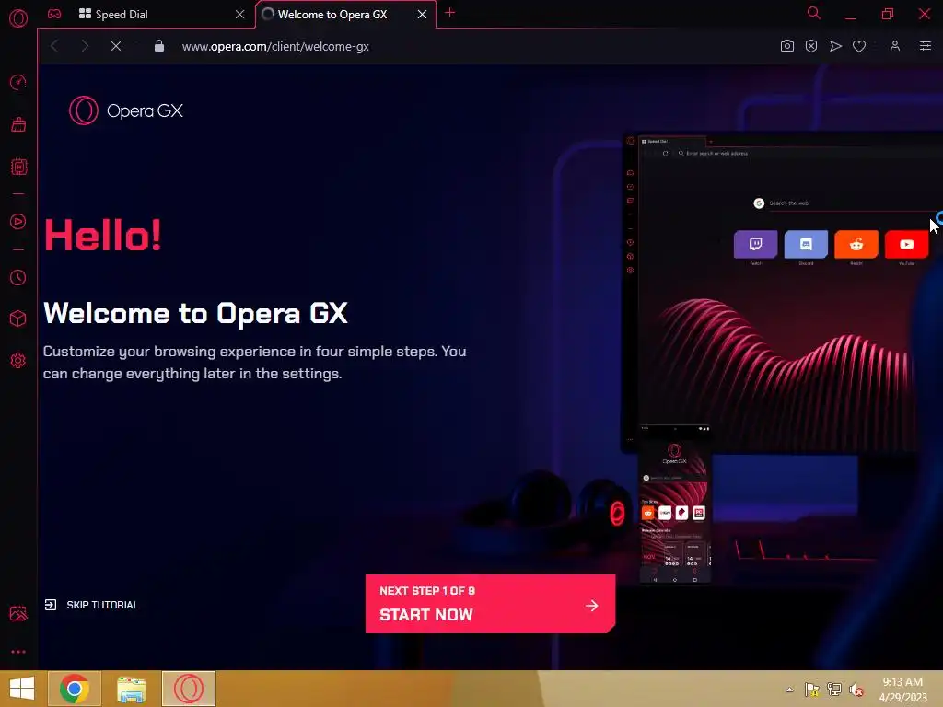The height and width of the screenshot is (707, 943).
Task: Click the Action Center flag tray icon
Action: pos(812,690)
